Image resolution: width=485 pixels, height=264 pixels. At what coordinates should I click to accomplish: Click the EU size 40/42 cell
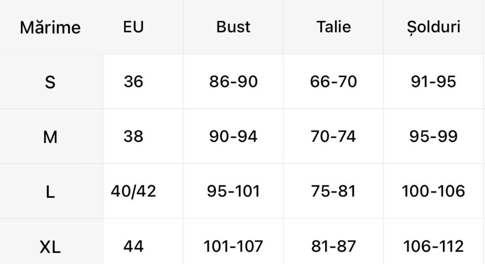[133, 191]
